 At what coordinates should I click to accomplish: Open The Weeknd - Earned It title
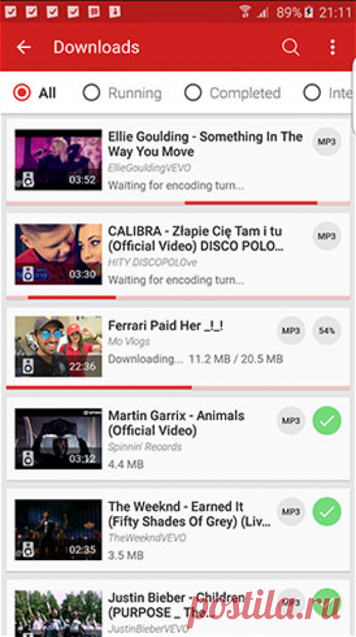(x=189, y=514)
